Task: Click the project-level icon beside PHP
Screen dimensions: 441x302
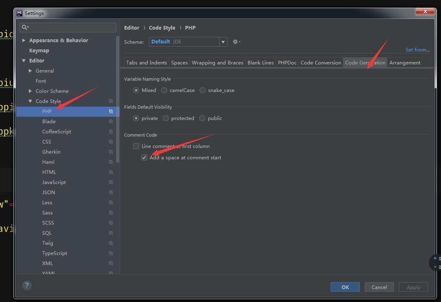Action: [111, 111]
